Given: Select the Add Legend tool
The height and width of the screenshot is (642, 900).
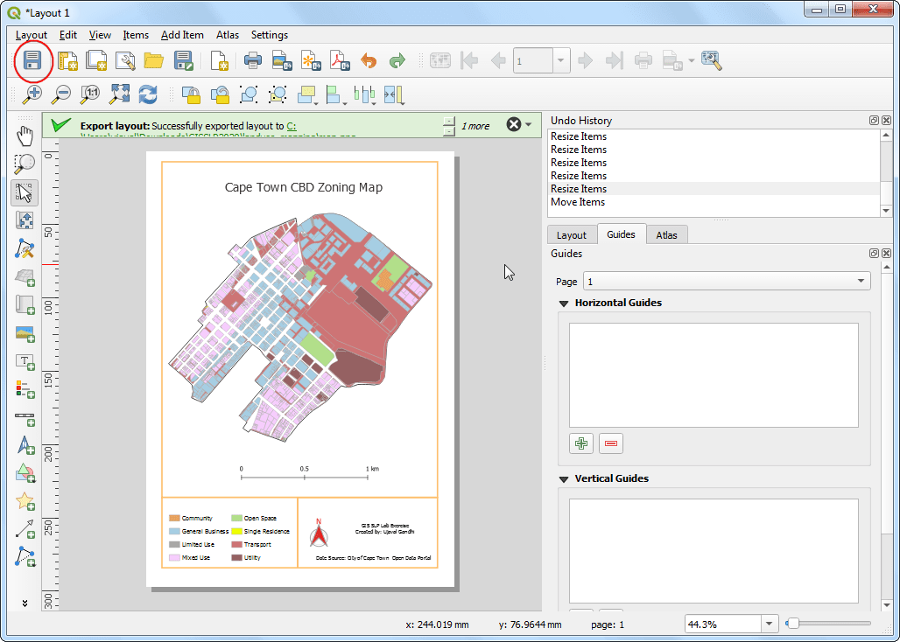Looking at the screenshot, I should pyautogui.click(x=25, y=389).
